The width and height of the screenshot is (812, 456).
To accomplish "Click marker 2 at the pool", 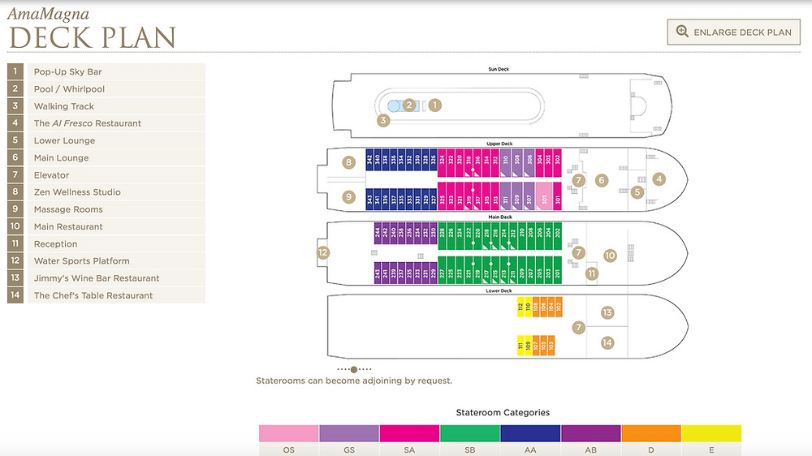I will pyautogui.click(x=409, y=105).
